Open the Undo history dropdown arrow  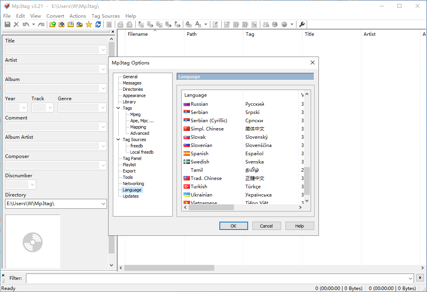pyautogui.click(x=33, y=24)
